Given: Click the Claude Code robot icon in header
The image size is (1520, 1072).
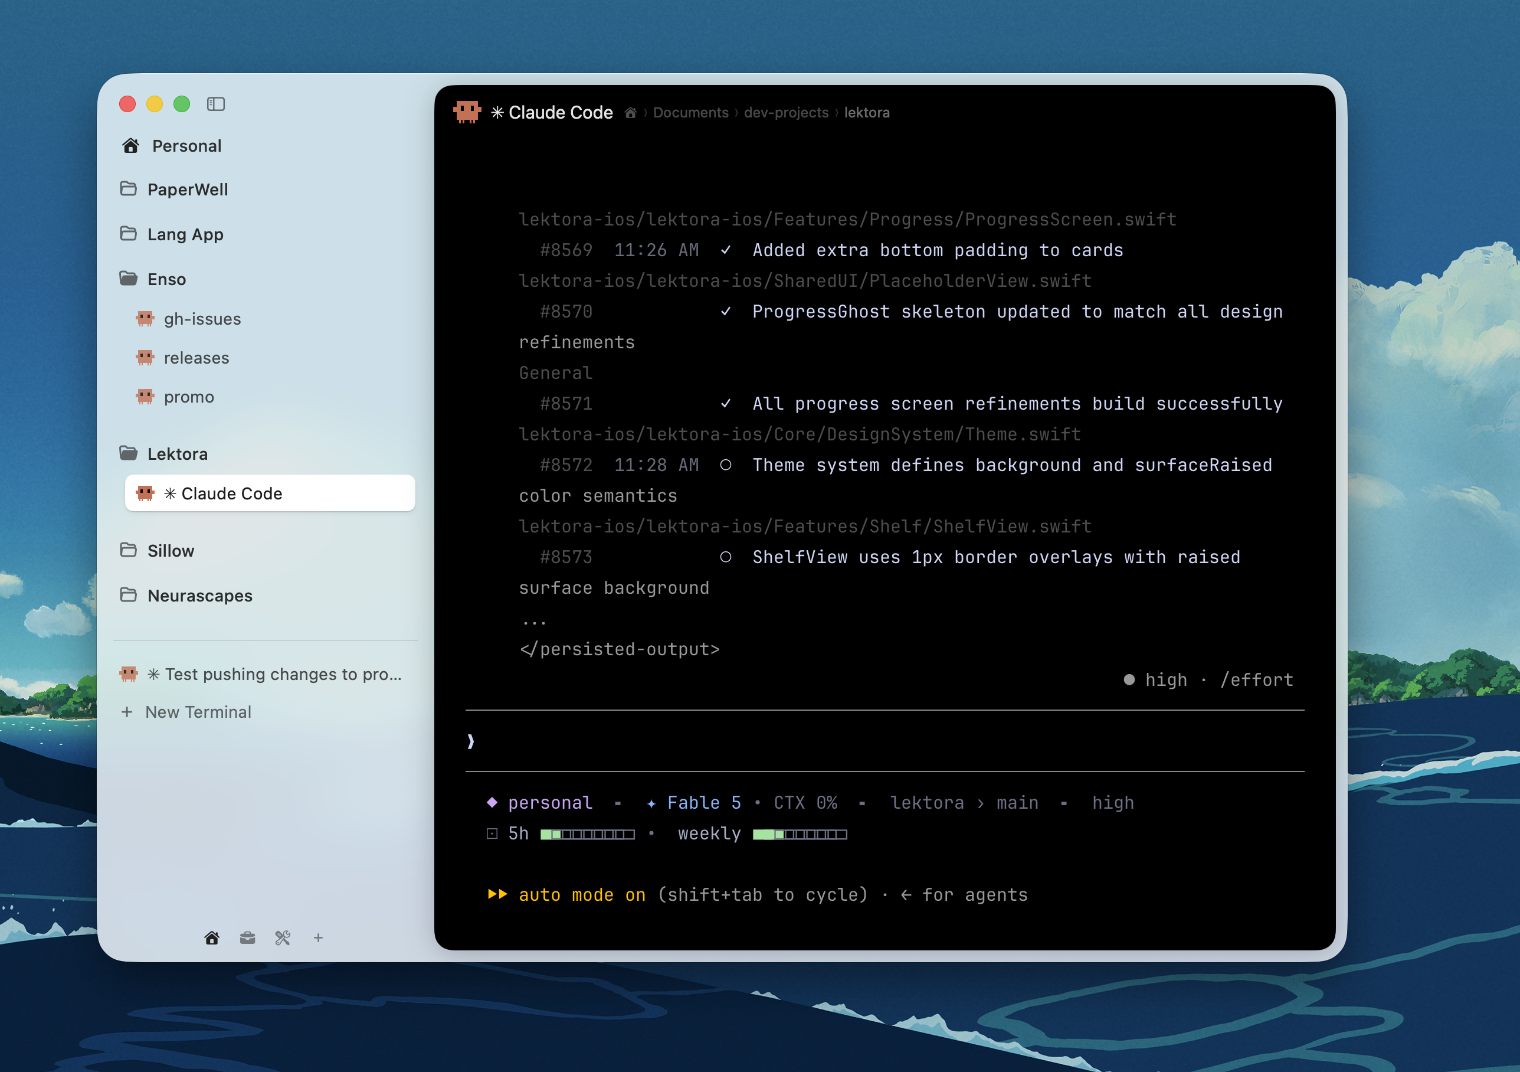Looking at the screenshot, I should tap(467, 112).
